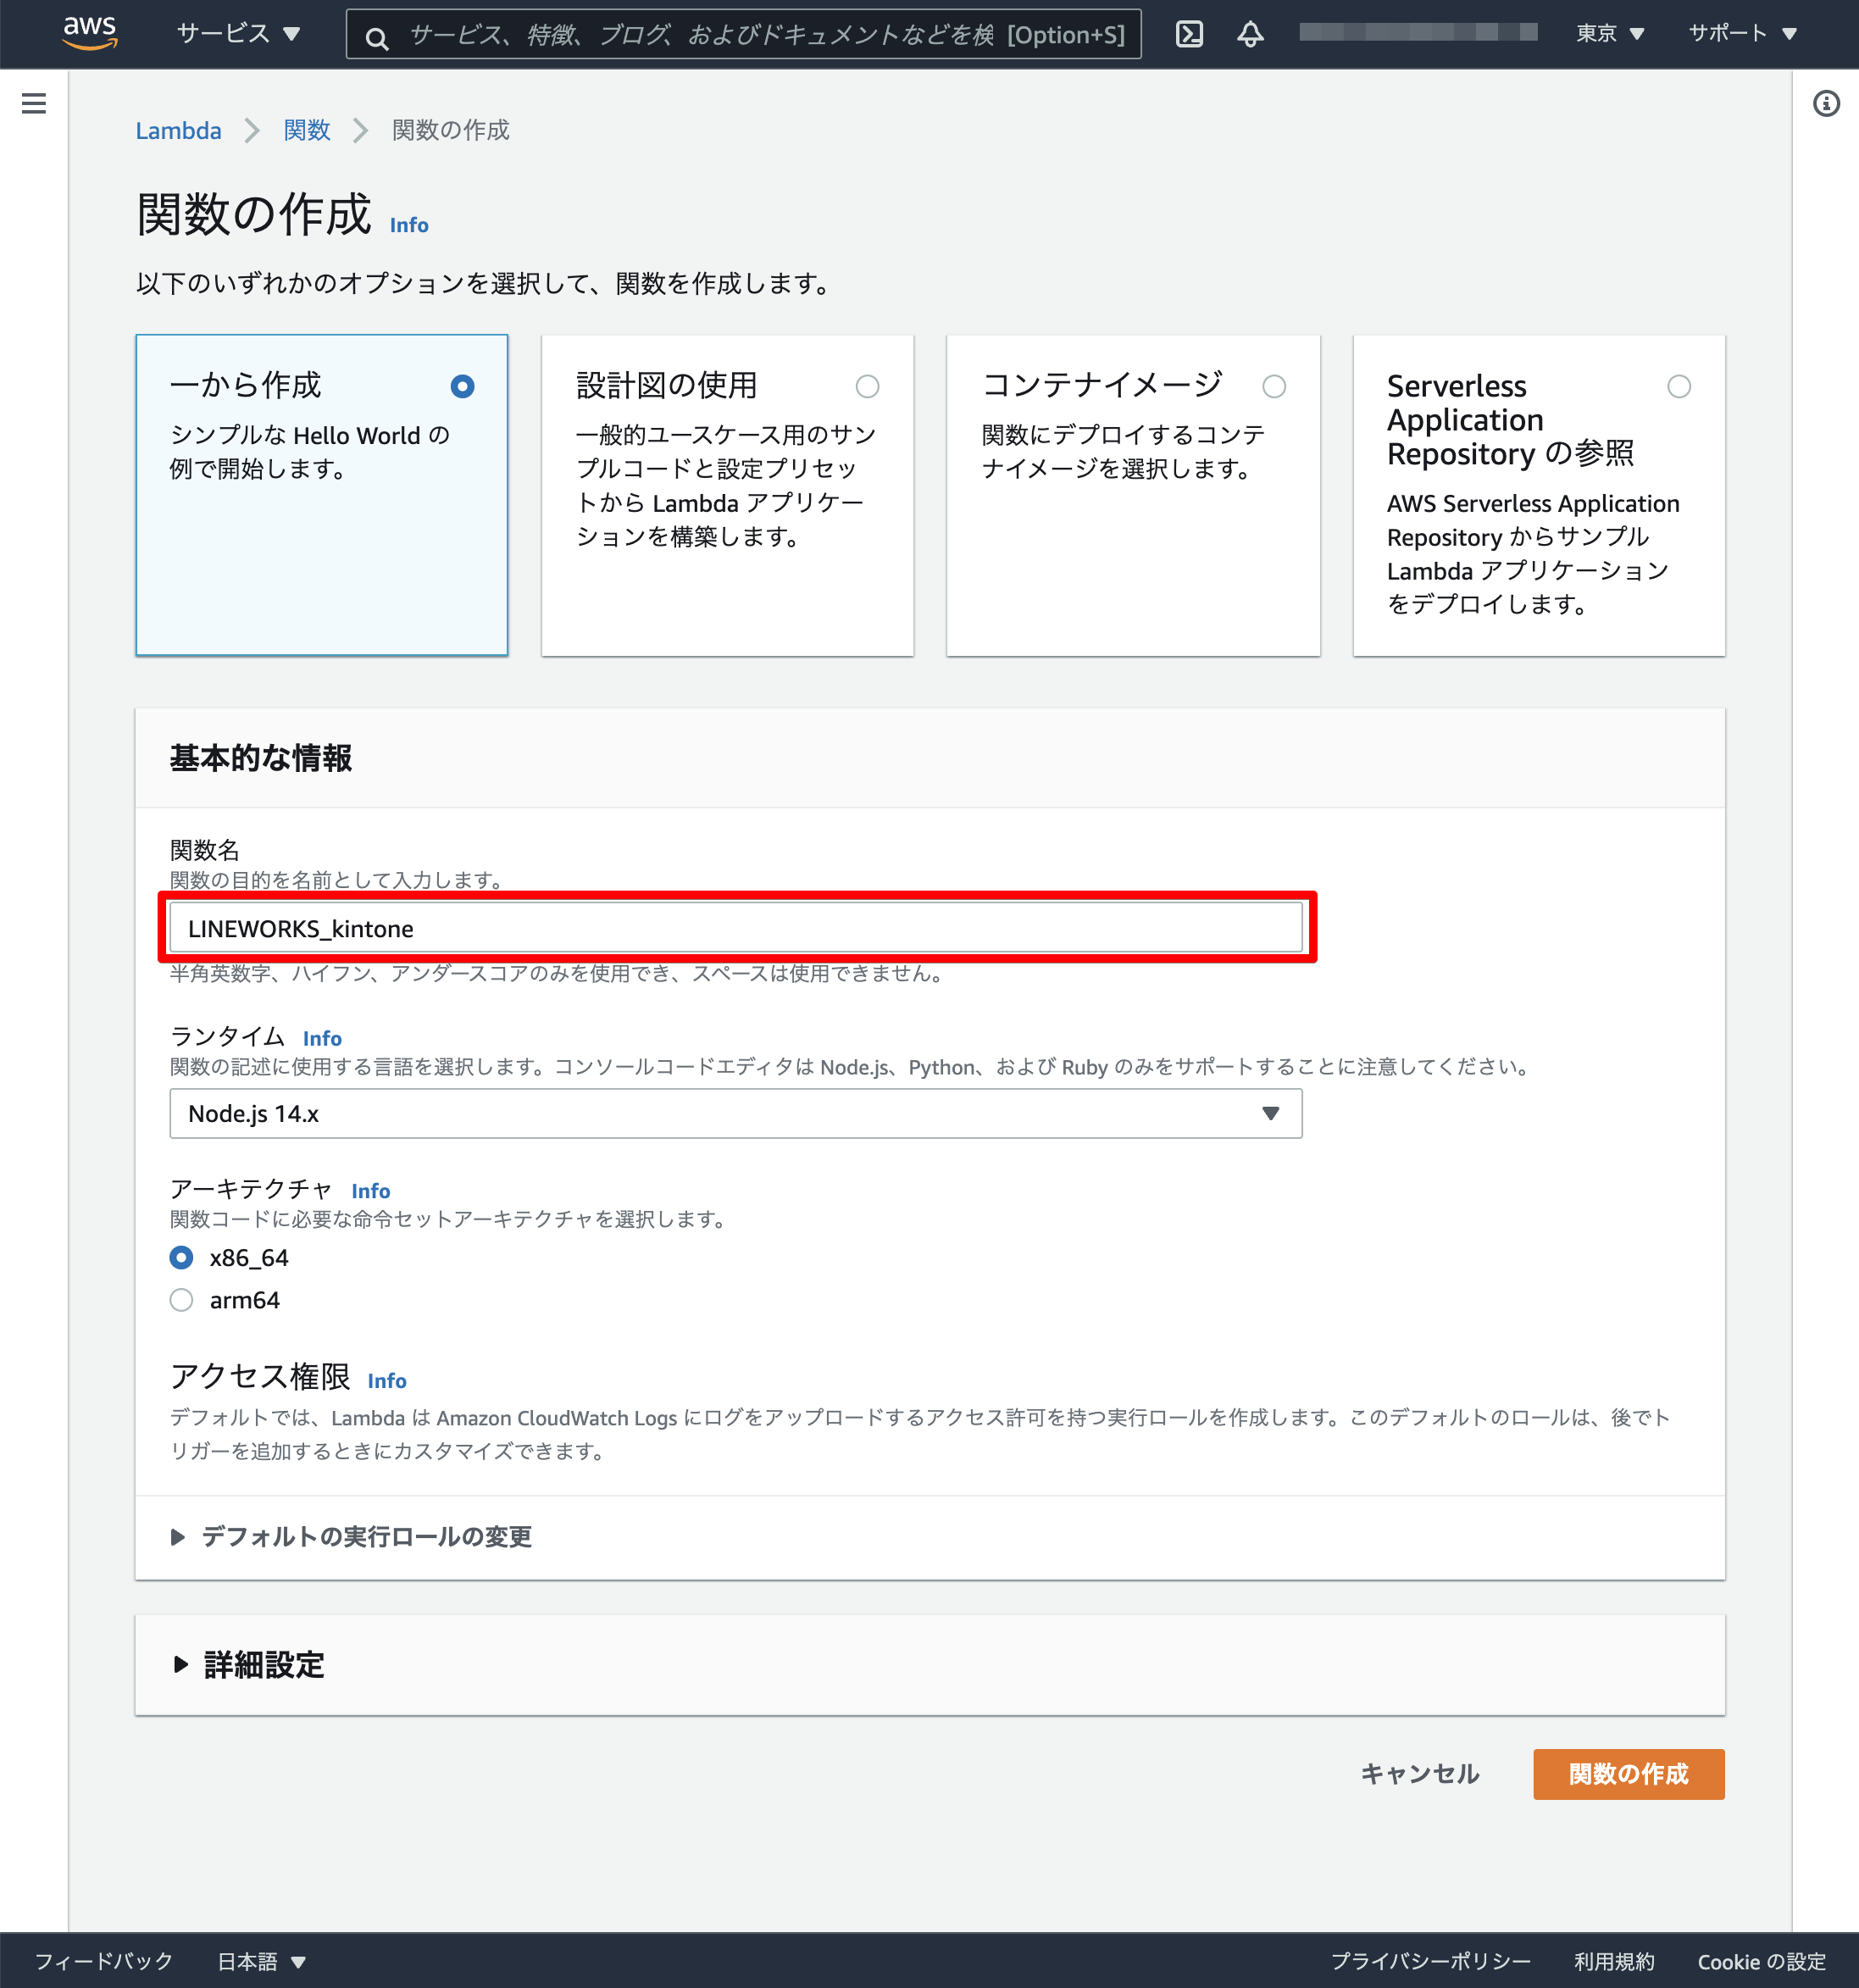Open the CloudShell terminal icon
The image size is (1859, 1988).
point(1189,34)
